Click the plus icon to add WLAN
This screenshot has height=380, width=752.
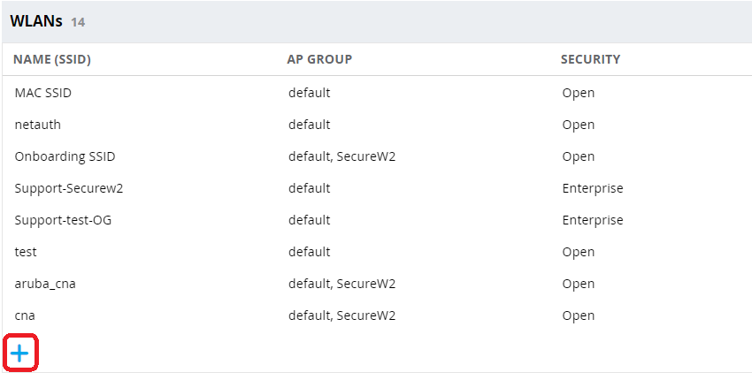[19, 354]
